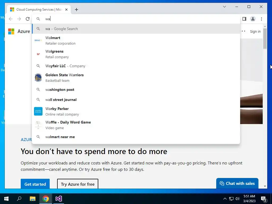Select 'wa - Google Search' suggestion

136,29
